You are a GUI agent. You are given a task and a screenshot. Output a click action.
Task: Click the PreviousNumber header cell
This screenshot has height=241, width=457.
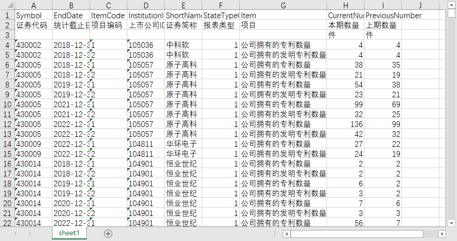[x=394, y=15]
